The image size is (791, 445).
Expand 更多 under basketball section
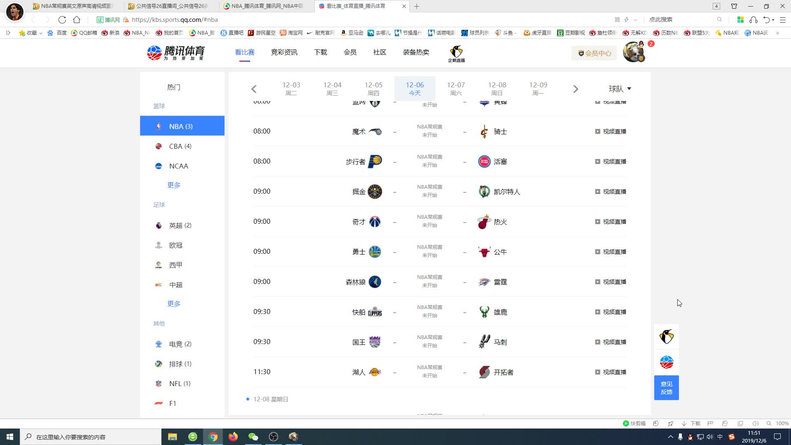[x=174, y=185]
